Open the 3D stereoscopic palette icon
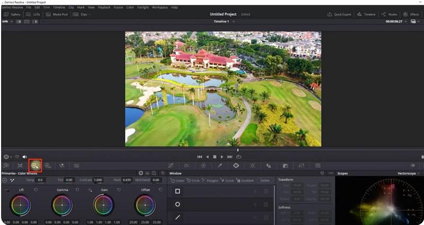This screenshot has height=225, width=424. [317, 166]
